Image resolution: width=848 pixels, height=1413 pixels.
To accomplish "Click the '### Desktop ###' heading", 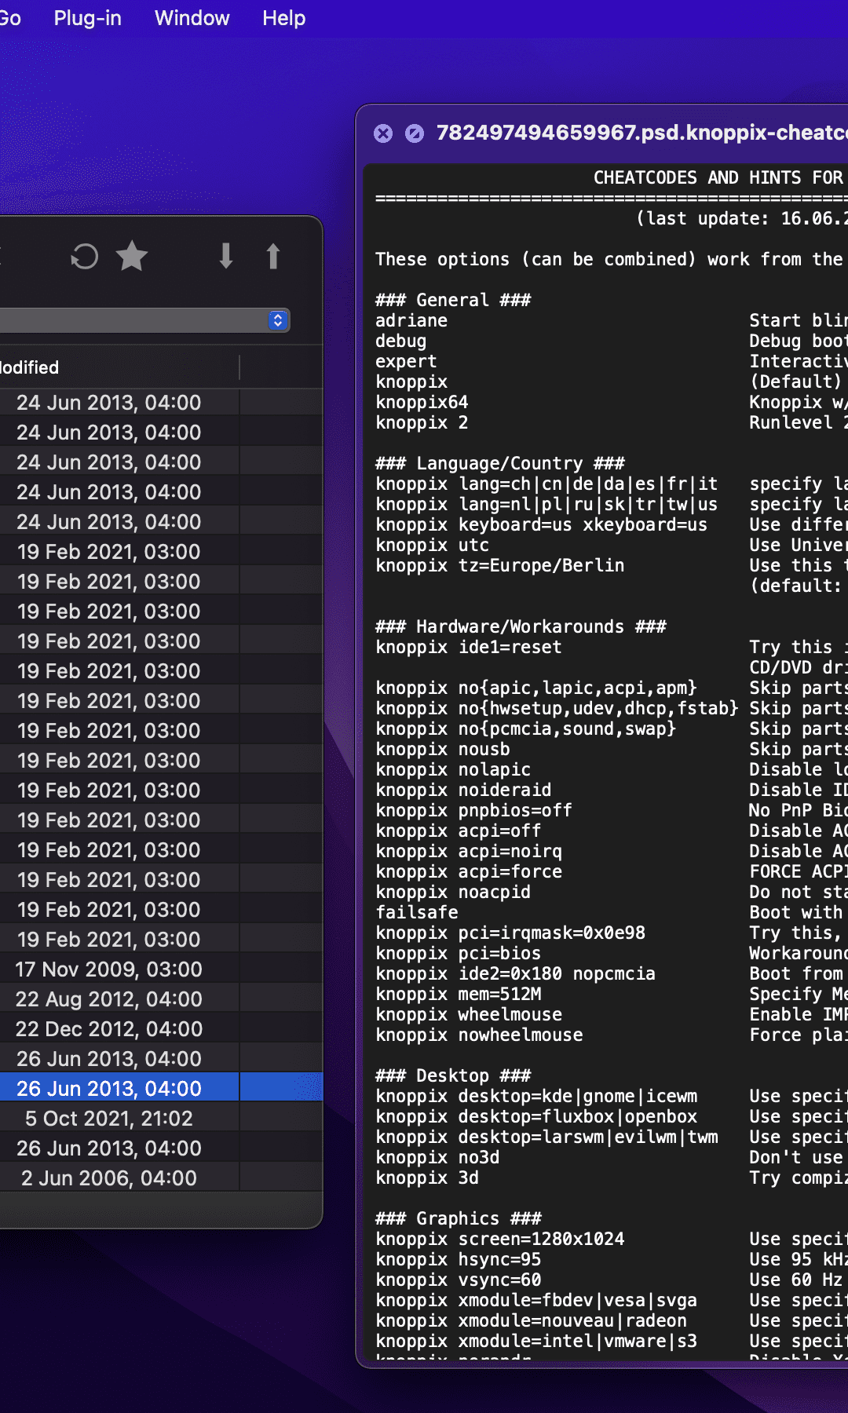I will click(x=453, y=1075).
